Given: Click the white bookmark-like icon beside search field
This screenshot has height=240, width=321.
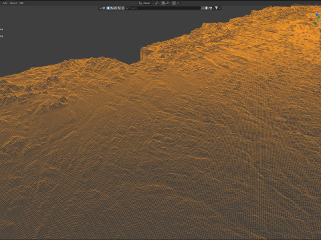Looking at the screenshot, I should click(207, 8).
